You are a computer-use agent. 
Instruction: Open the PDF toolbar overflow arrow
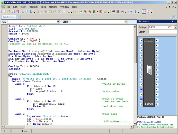(152, 12)
